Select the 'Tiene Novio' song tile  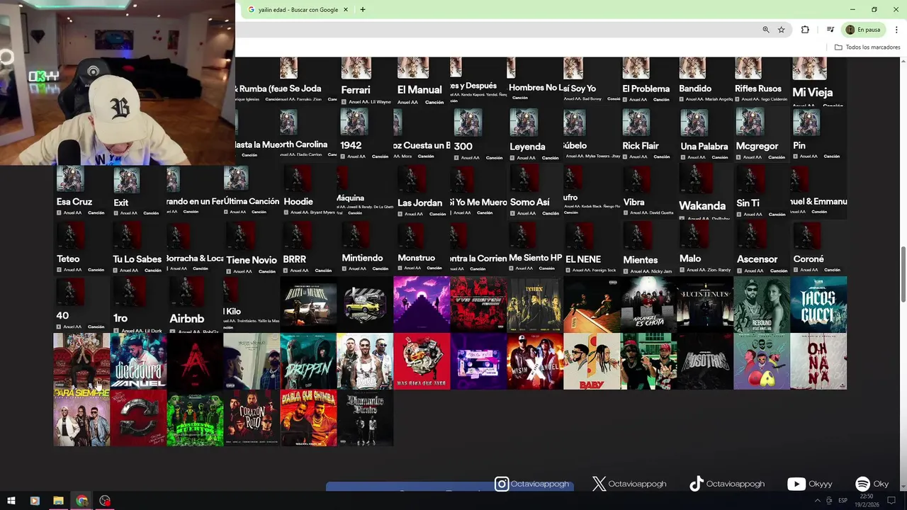pos(252,248)
